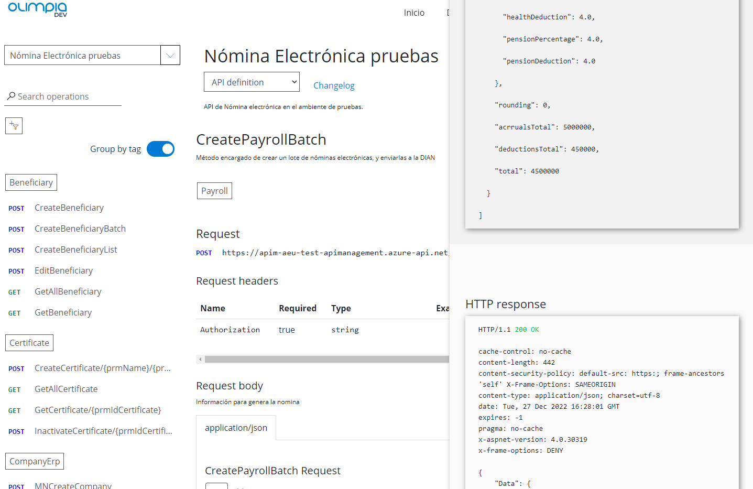Screen dimensions: 753x489
Task: Click the Certificate tag label
Action: [x=29, y=343]
